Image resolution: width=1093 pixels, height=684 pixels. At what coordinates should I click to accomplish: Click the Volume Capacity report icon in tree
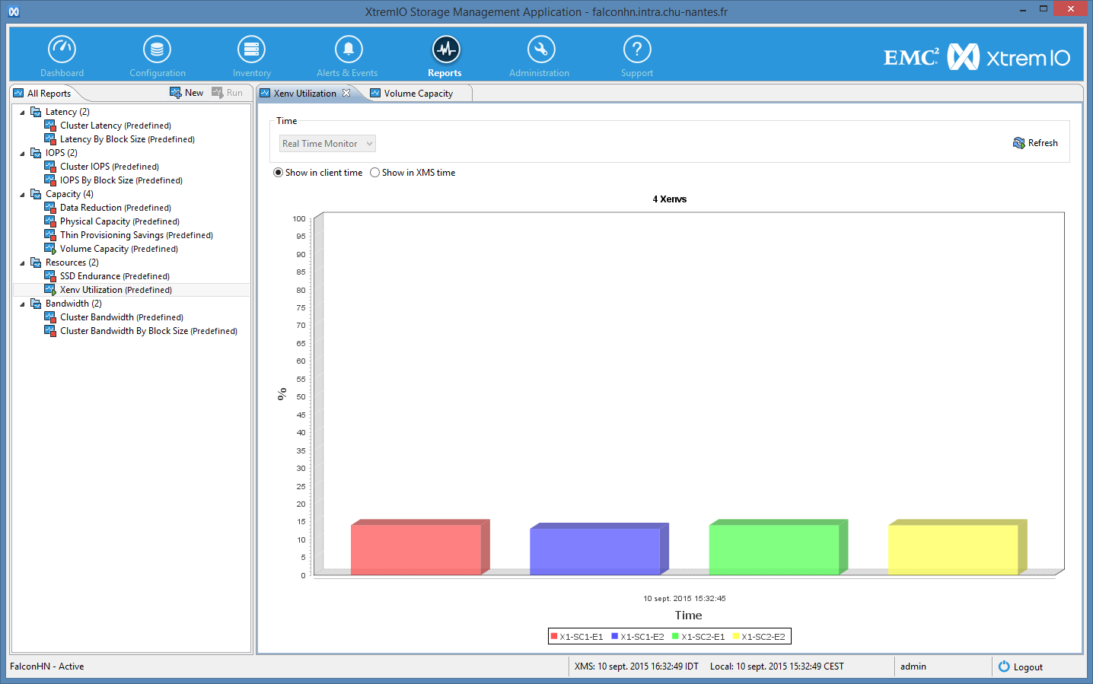tap(50, 249)
